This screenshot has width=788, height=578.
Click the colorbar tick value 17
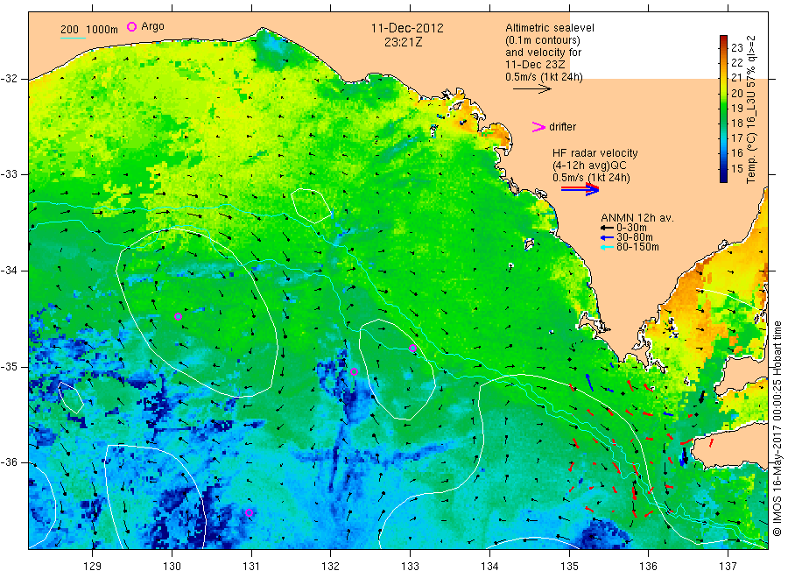tap(736, 138)
